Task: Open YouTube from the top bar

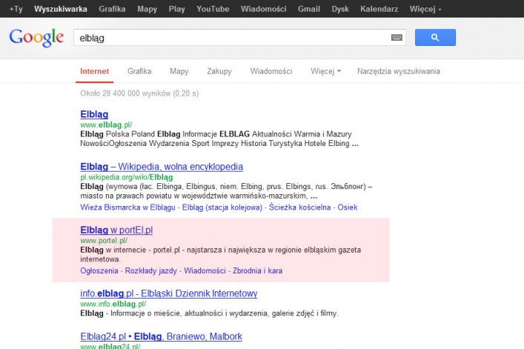Action: [213, 9]
